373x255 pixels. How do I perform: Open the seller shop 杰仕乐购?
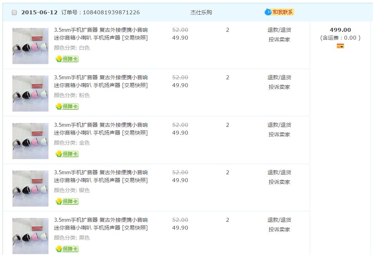click(x=201, y=12)
